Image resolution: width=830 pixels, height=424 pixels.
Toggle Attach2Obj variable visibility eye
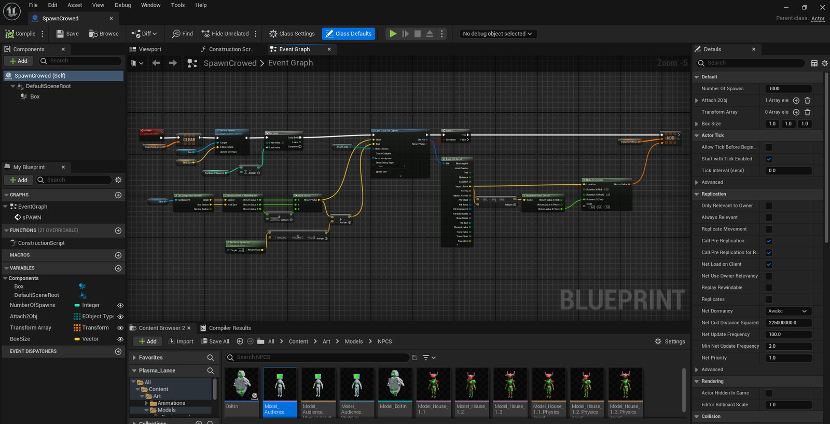point(120,317)
